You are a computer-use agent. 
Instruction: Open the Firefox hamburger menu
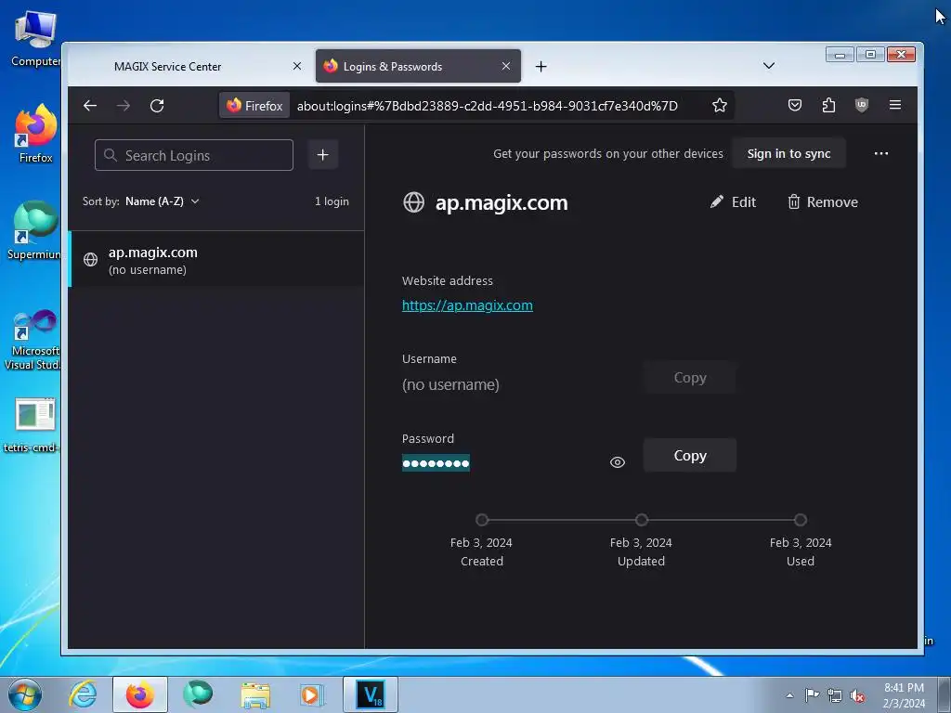click(x=894, y=106)
